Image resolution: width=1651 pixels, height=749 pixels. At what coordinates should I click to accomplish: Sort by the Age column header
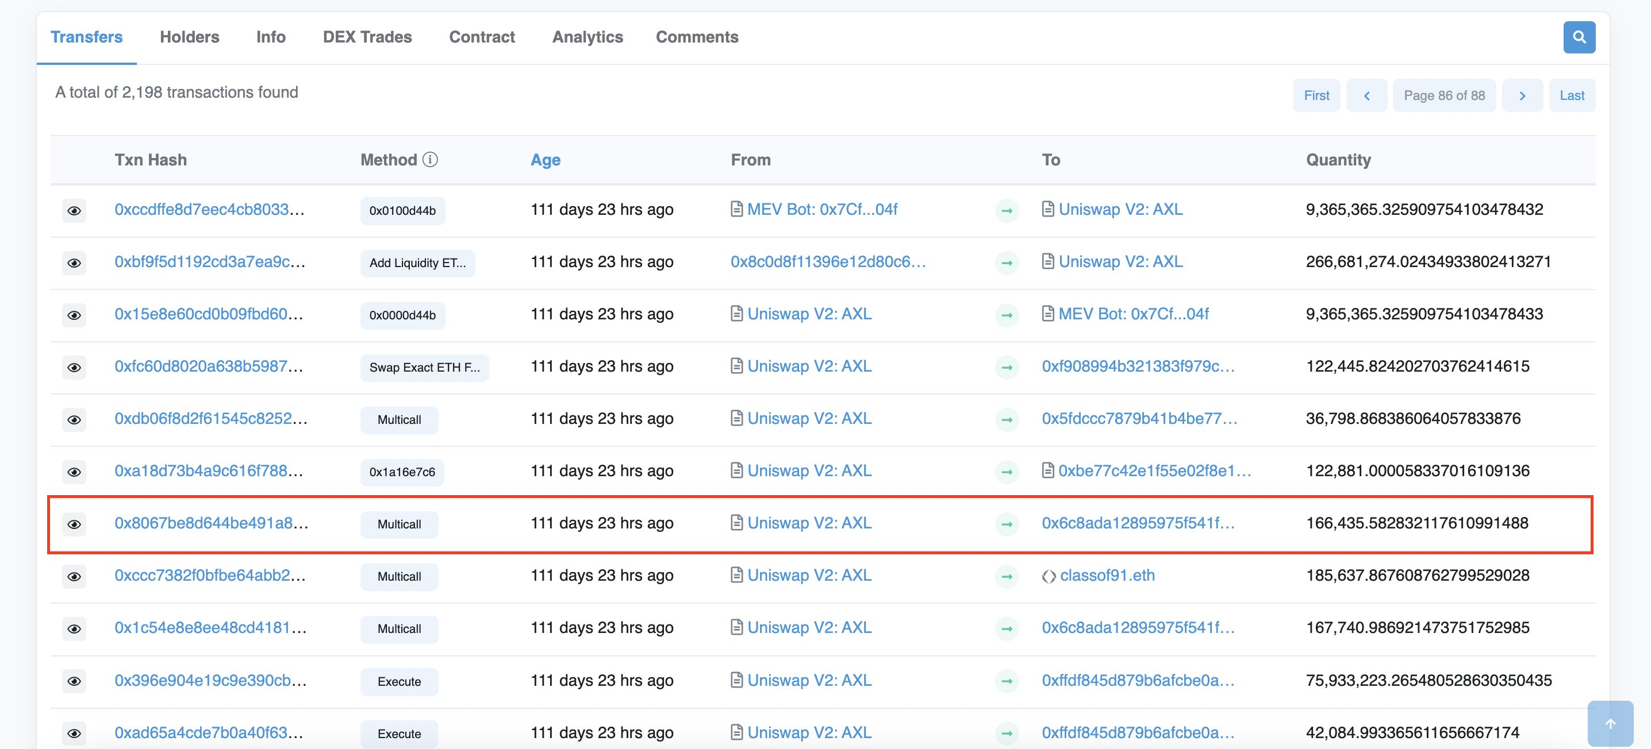[x=545, y=160]
